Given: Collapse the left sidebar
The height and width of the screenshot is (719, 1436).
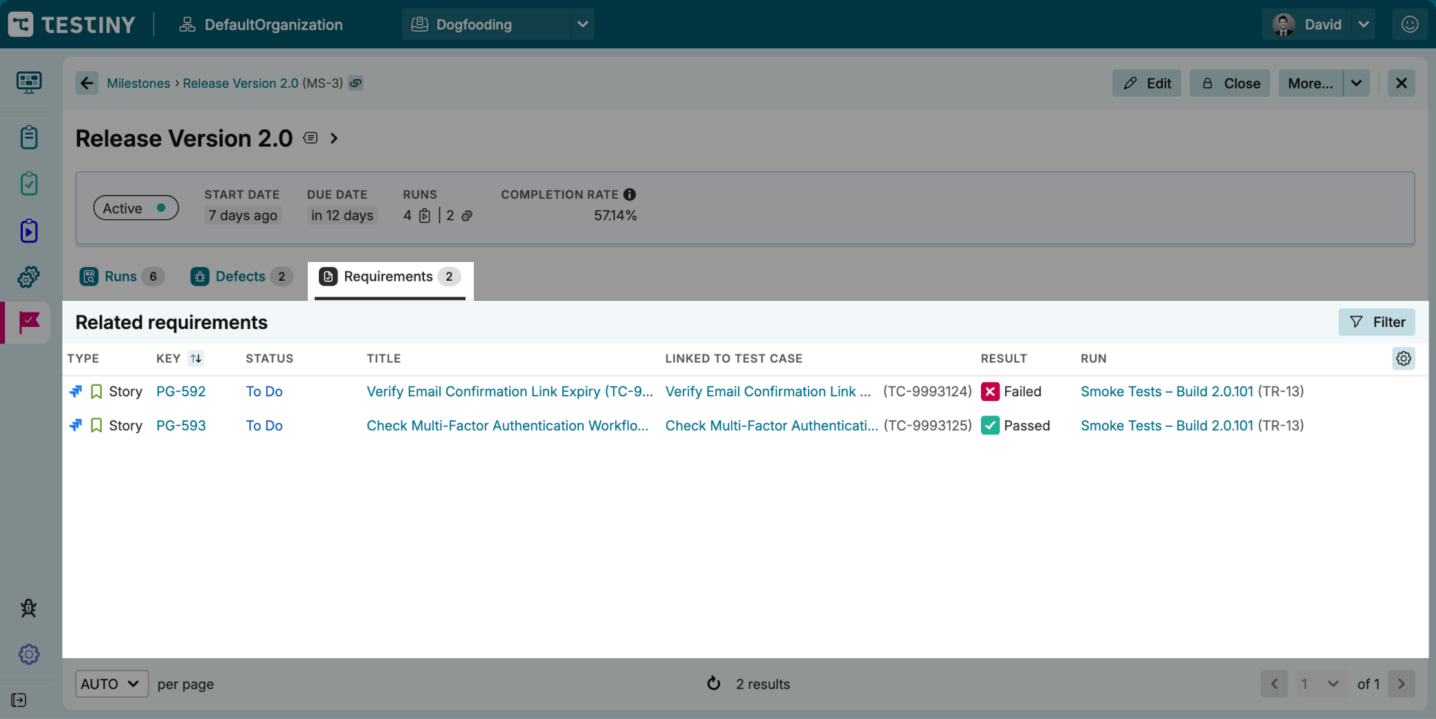Looking at the screenshot, I should [x=19, y=700].
